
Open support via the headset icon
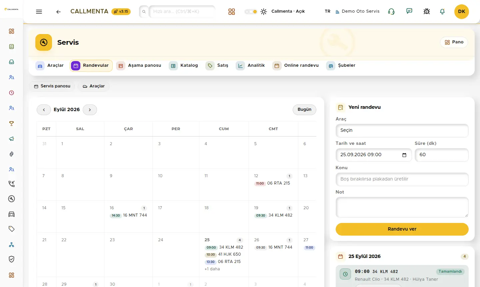[x=391, y=12]
